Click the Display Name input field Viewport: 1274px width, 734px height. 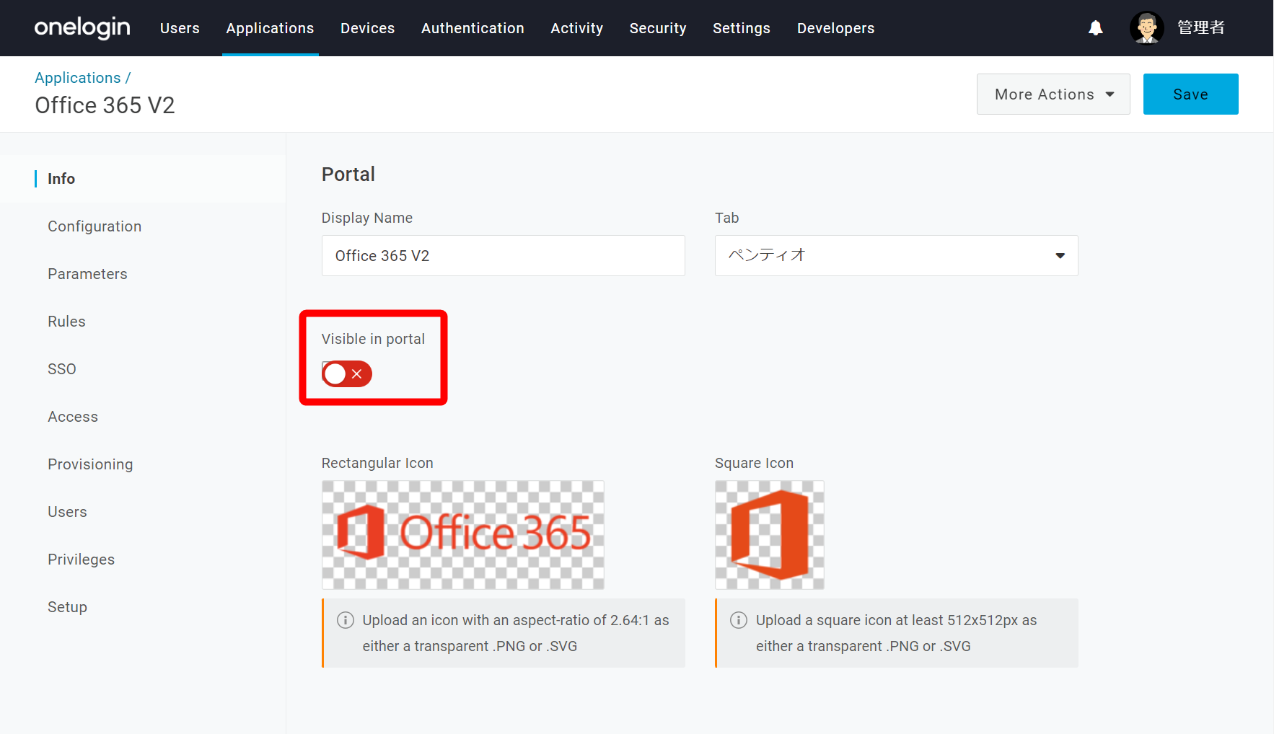point(503,255)
